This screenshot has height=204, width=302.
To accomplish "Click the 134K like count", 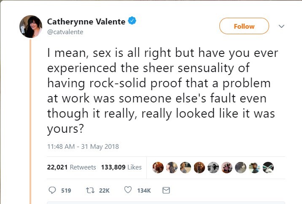I will tap(144, 191).
